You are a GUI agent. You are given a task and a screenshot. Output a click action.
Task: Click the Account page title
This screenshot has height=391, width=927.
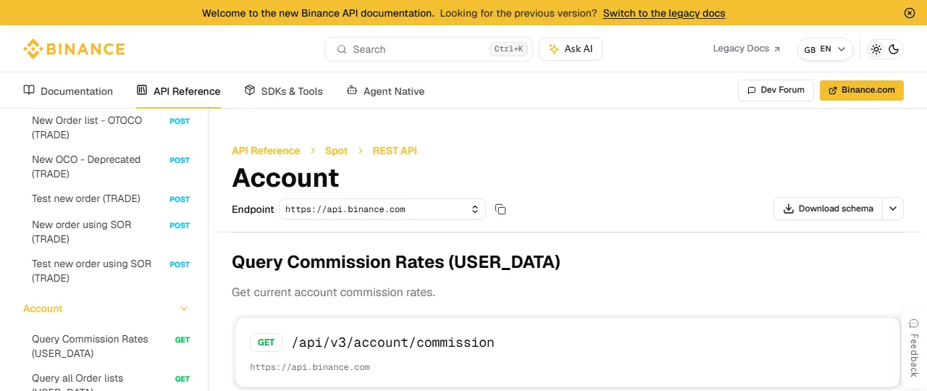click(x=285, y=177)
